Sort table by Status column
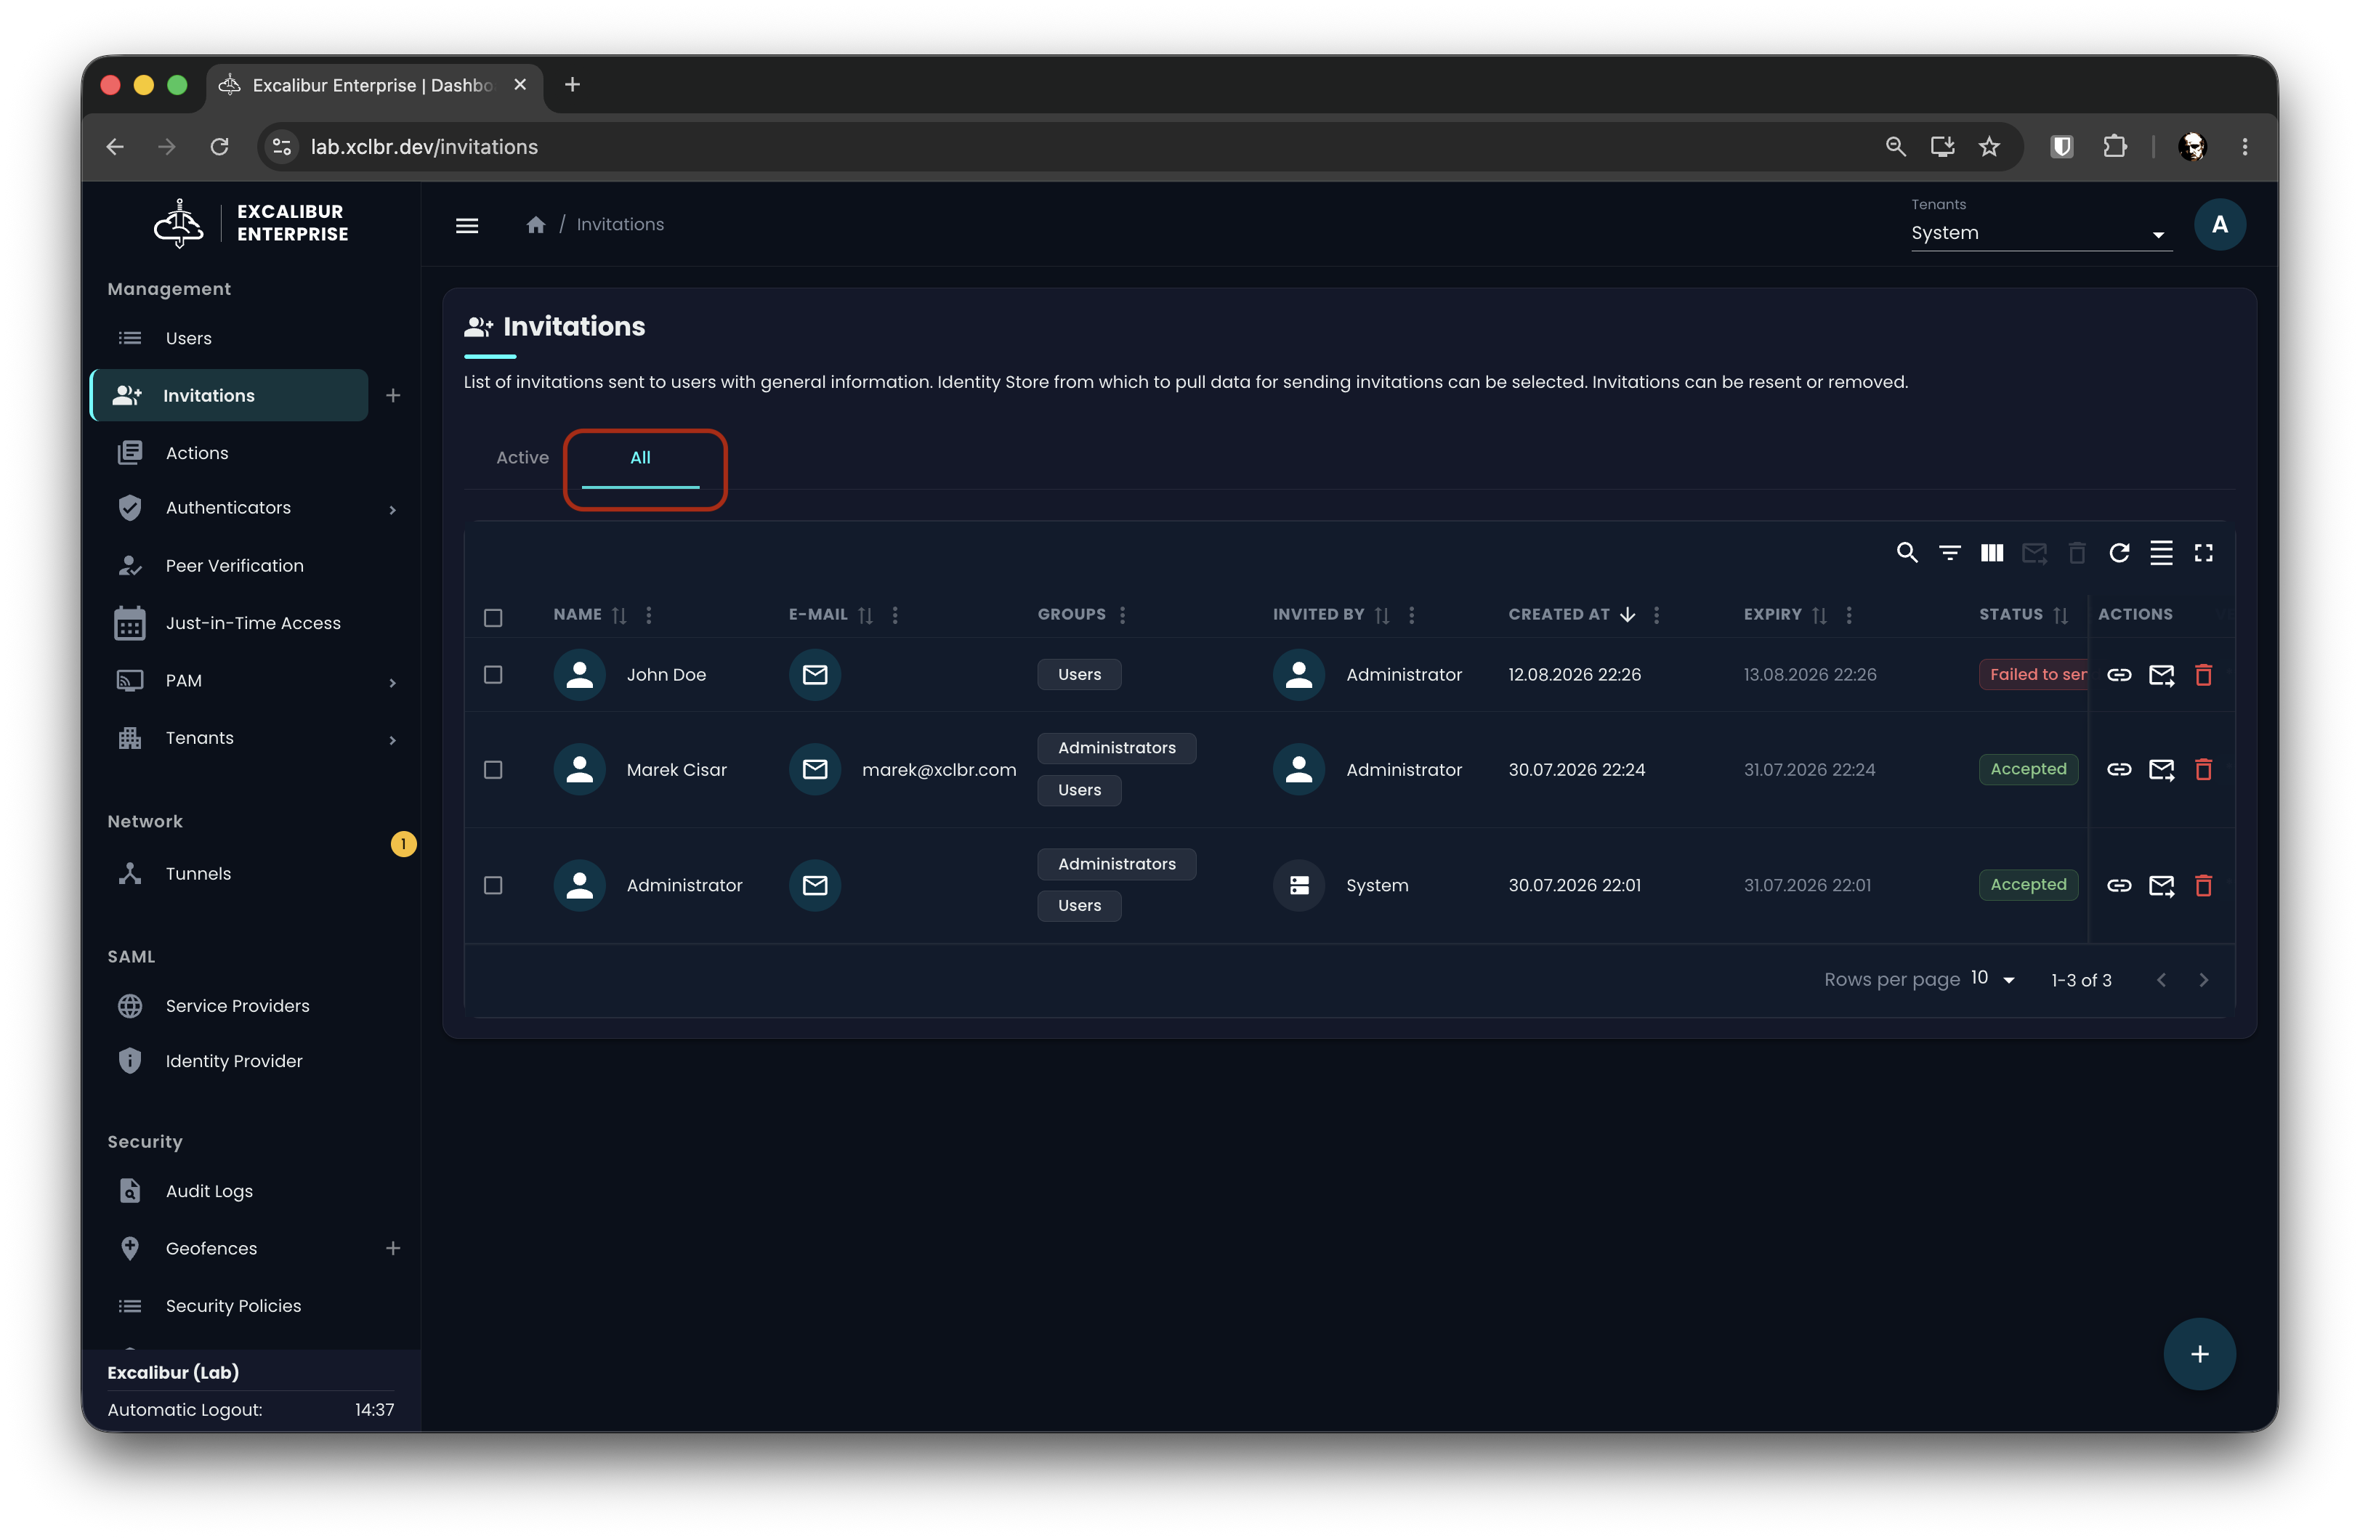2360x1540 pixels. coord(2061,615)
